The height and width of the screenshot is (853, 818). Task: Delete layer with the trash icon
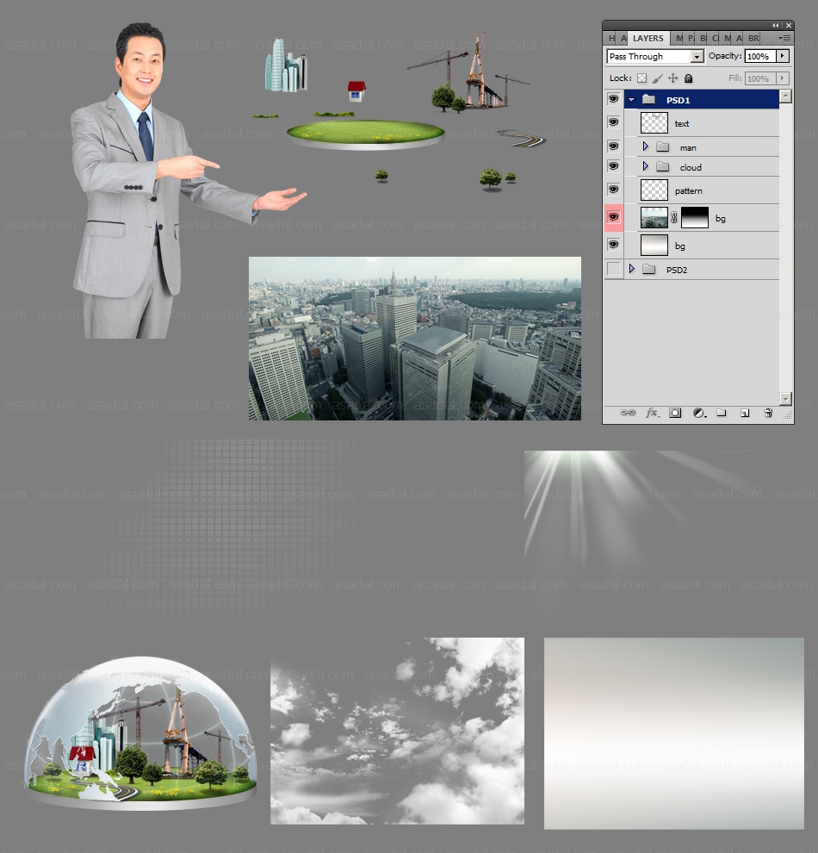click(768, 414)
